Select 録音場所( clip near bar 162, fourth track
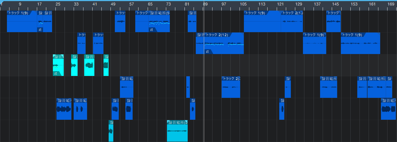 tap(377, 87)
